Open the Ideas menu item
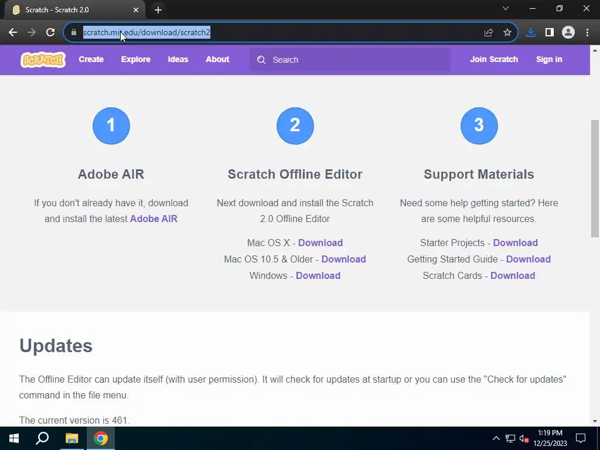 [x=178, y=59]
